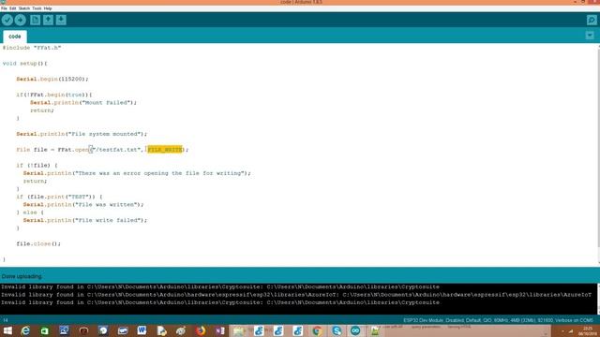Click the #include "FFat.h" line
The height and width of the screenshot is (337, 600).
(x=32, y=48)
